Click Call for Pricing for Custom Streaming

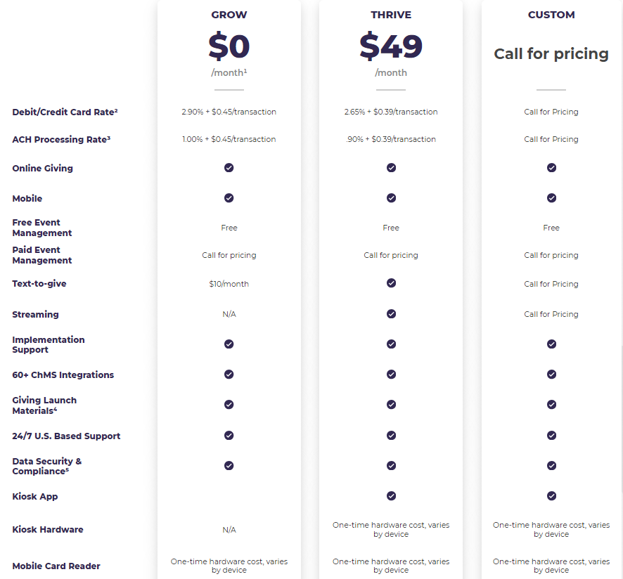(551, 314)
